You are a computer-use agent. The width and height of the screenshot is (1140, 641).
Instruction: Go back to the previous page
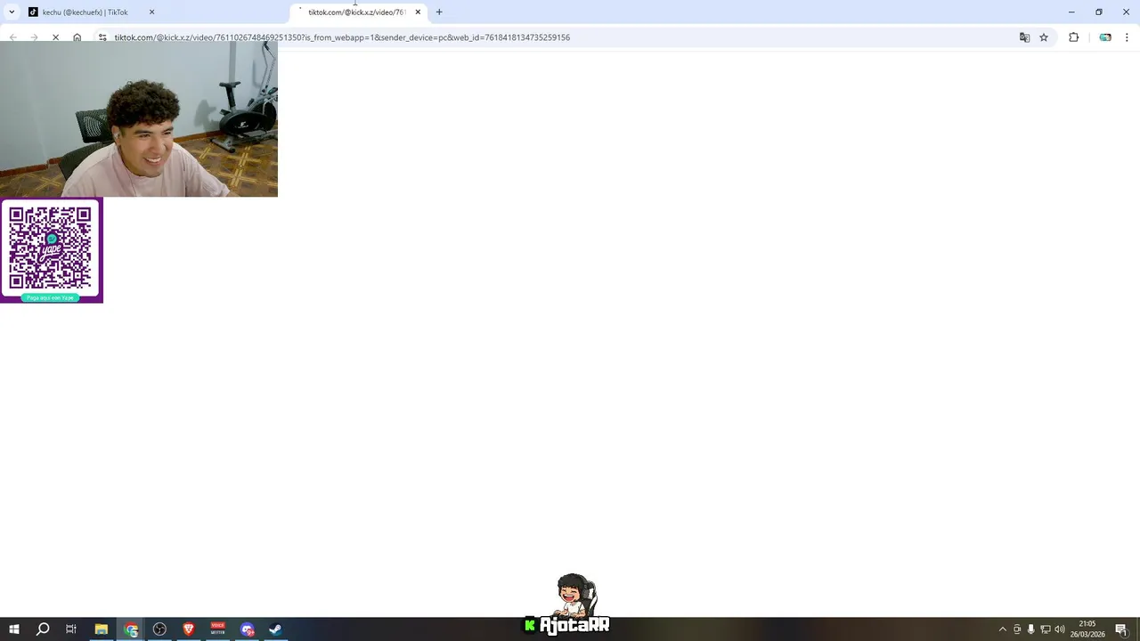click(x=12, y=37)
